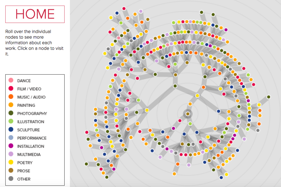Open the ringed brown root node at center
281x187 pixels.
pyautogui.click(x=188, y=114)
